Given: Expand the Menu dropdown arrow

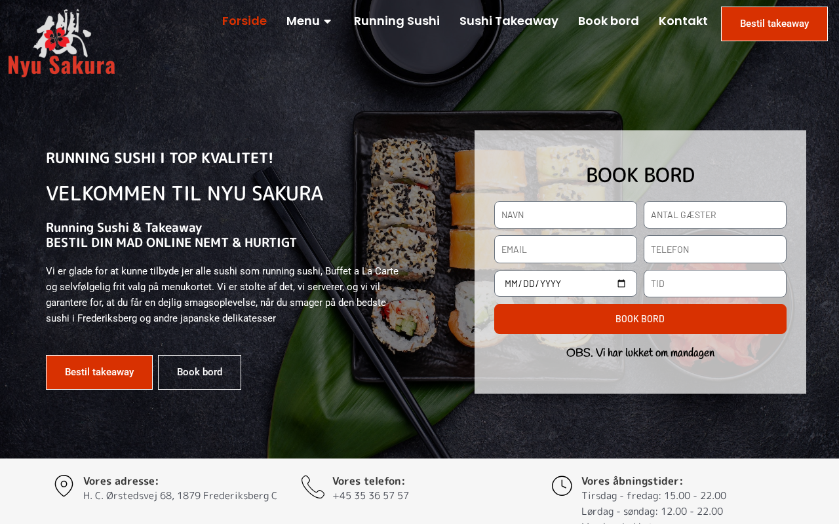Looking at the screenshot, I should click(328, 22).
